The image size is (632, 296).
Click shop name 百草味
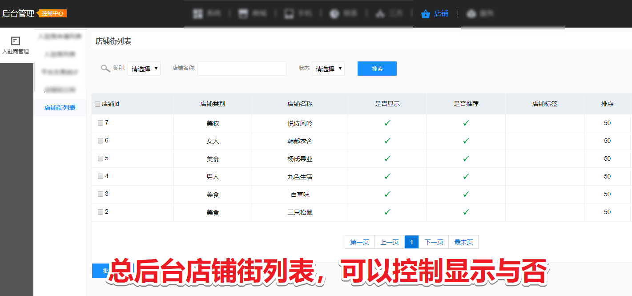pos(300,195)
